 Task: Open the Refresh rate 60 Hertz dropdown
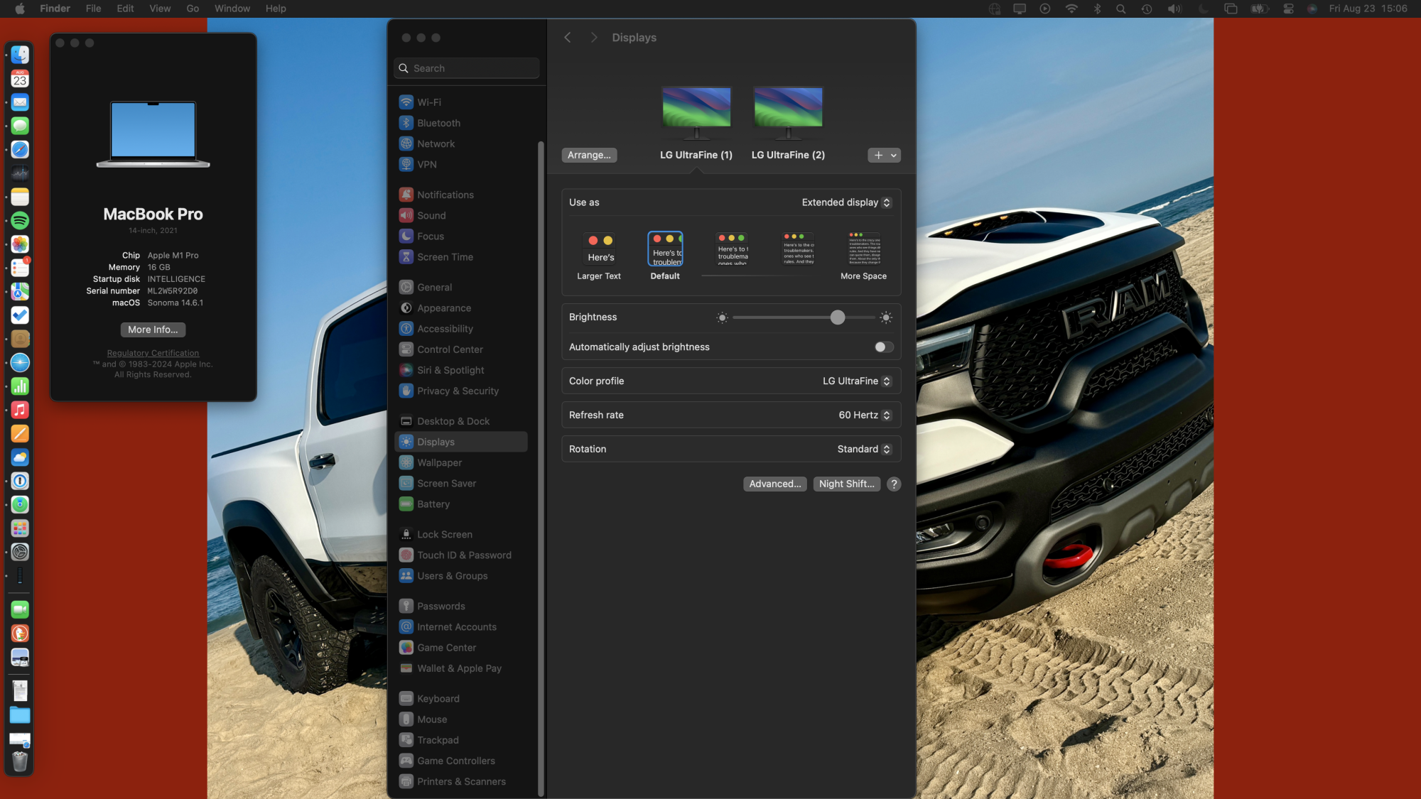[x=864, y=415]
